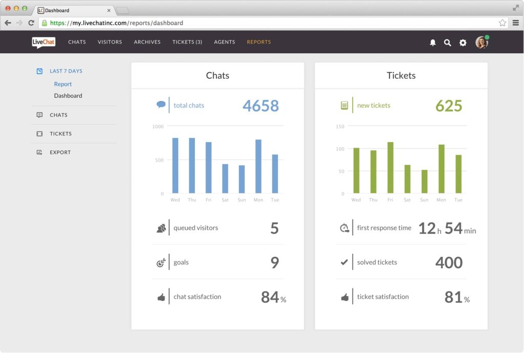The height and width of the screenshot is (353, 524).
Task: Select the queued visitors people icon
Action: [x=162, y=228]
